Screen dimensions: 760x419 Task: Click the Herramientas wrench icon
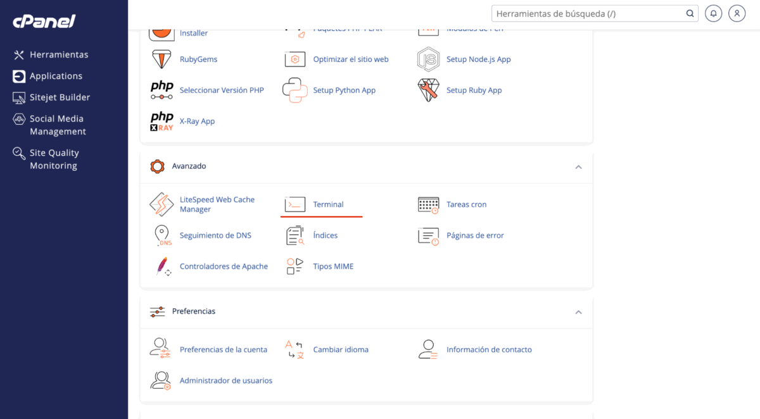click(x=19, y=55)
